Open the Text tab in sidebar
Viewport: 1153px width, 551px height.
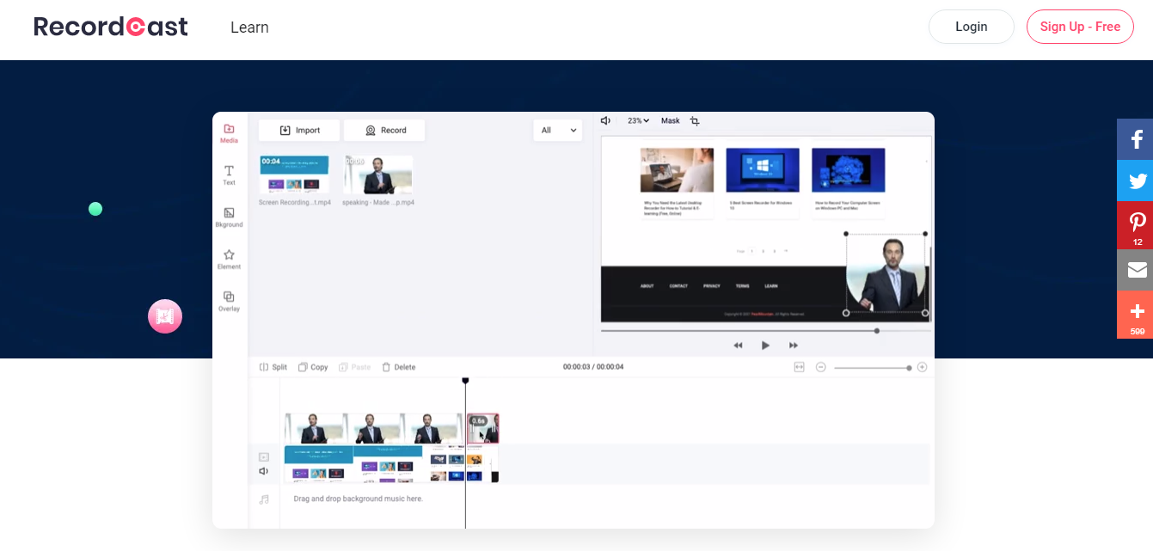click(x=229, y=175)
